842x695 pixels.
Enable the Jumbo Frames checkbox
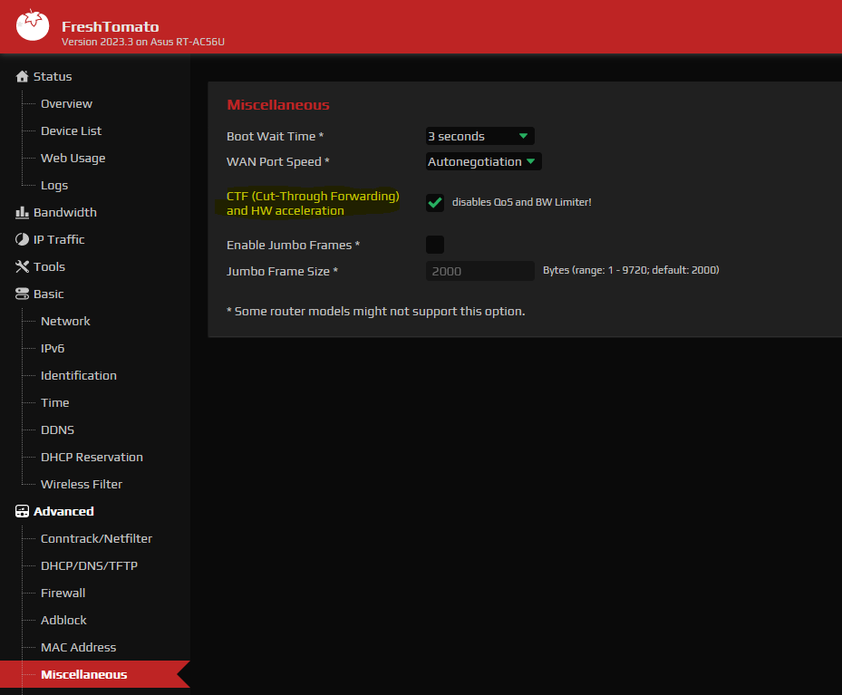coord(435,245)
